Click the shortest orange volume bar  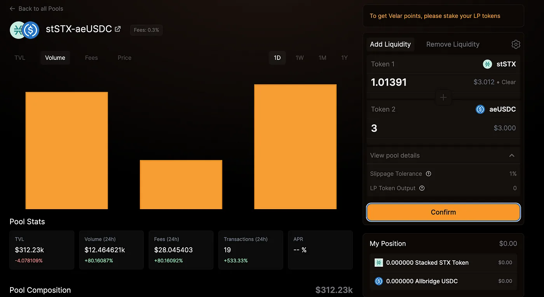(x=181, y=185)
